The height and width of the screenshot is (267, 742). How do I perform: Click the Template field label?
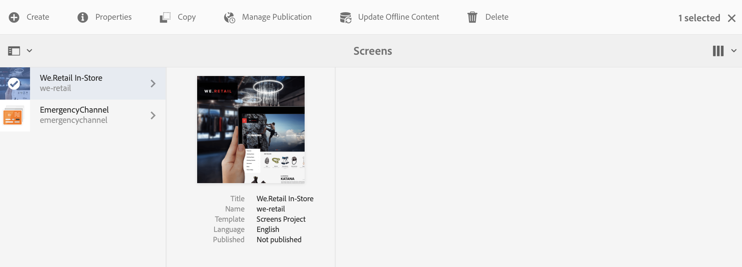230,219
